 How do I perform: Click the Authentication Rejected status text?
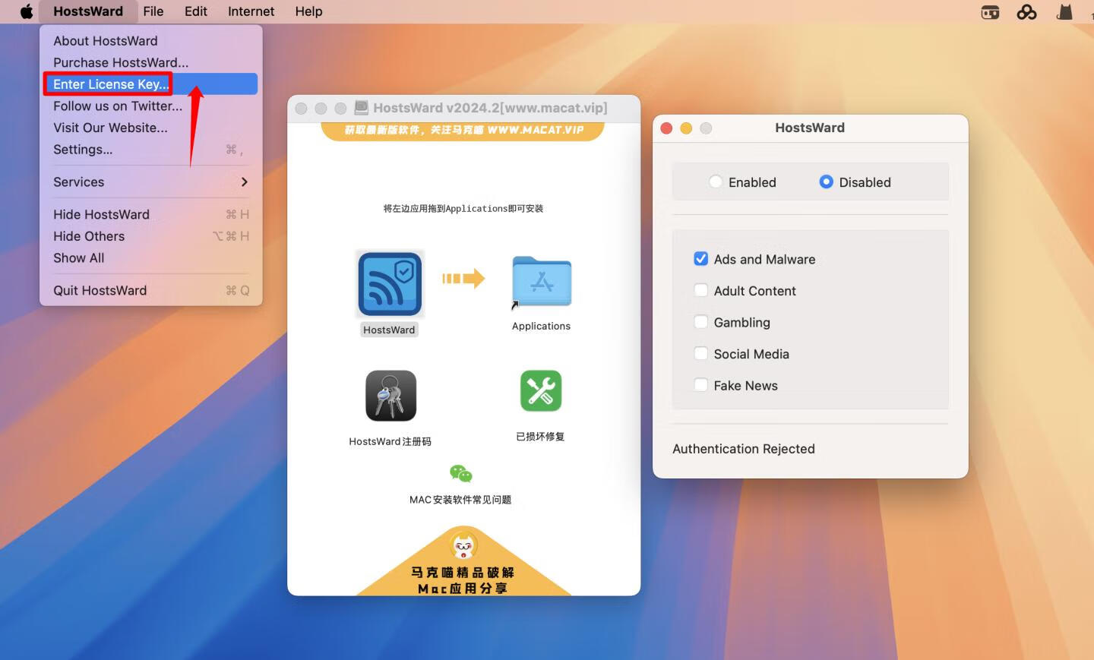(x=744, y=449)
